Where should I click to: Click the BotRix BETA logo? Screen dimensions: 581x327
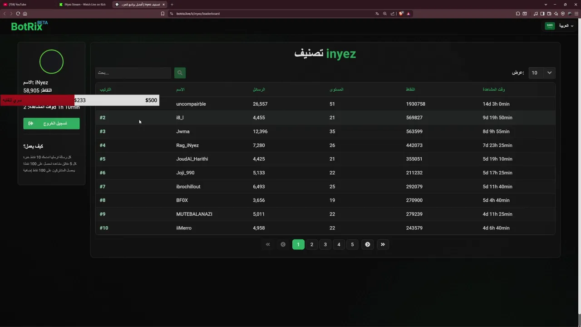pyautogui.click(x=29, y=26)
